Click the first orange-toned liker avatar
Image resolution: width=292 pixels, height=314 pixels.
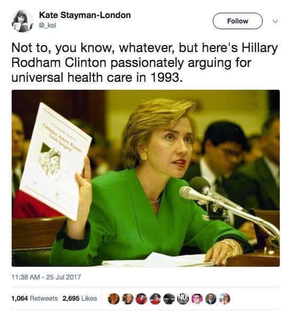(113, 299)
